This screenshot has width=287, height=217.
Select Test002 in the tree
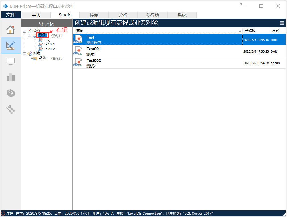pyautogui.click(x=49, y=49)
